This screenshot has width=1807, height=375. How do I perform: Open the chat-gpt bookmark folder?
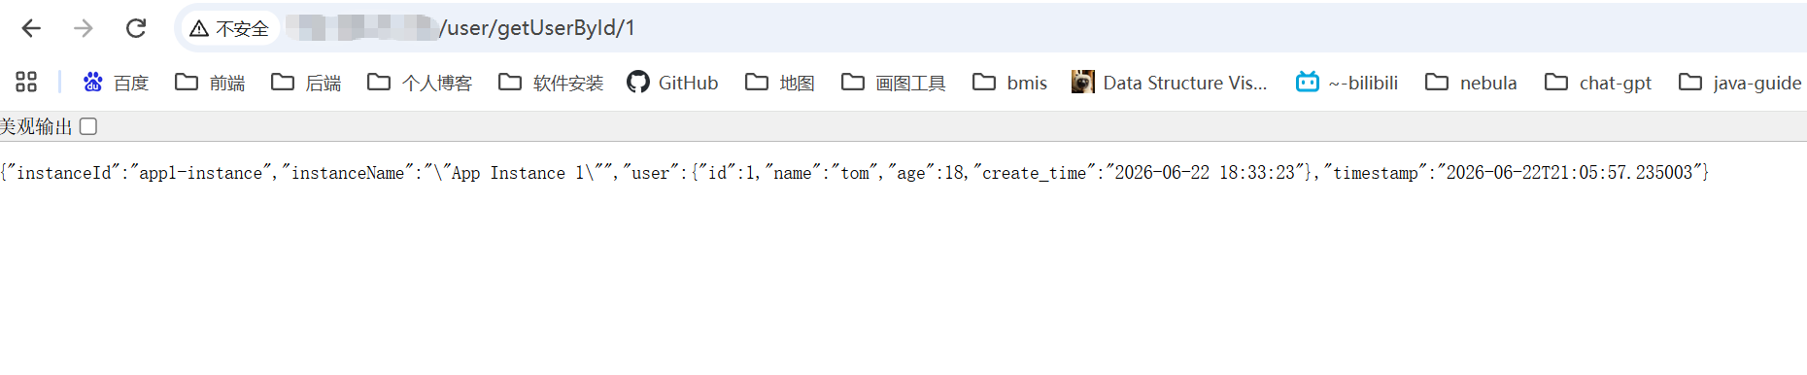pos(1598,83)
